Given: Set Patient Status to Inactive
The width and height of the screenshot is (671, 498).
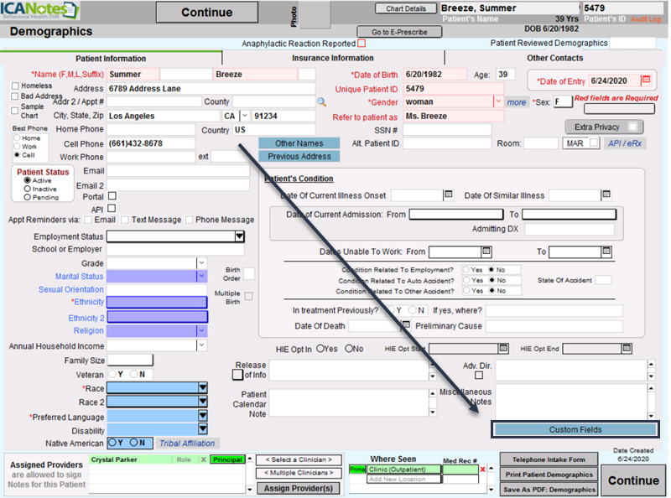Looking at the screenshot, I should [x=27, y=189].
